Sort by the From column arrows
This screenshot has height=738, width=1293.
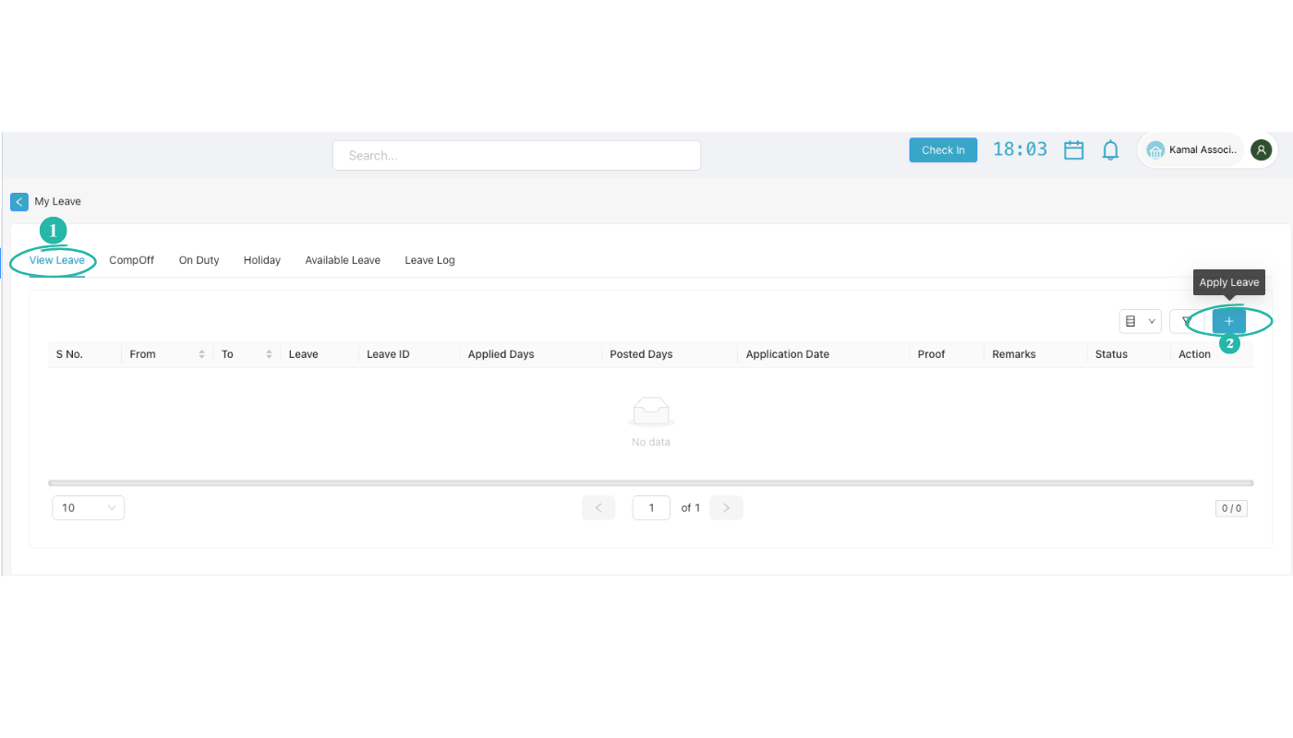(x=201, y=354)
